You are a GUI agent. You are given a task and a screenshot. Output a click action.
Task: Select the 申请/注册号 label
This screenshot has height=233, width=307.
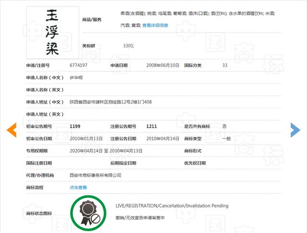click(38, 66)
